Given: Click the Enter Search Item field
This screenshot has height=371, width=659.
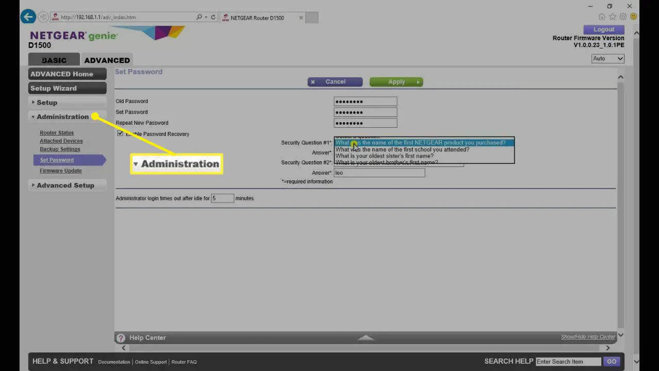Looking at the screenshot, I should [x=568, y=362].
